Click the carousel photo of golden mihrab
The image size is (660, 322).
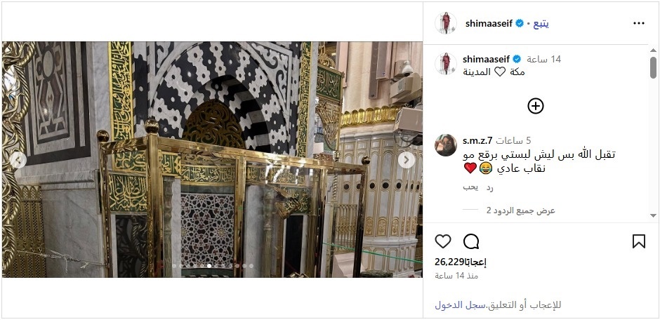click(x=212, y=159)
